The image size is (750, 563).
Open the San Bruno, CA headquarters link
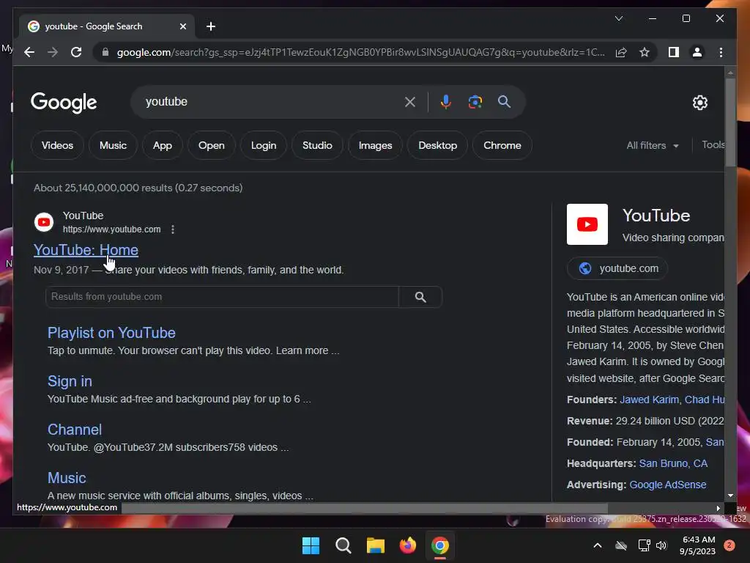673,463
